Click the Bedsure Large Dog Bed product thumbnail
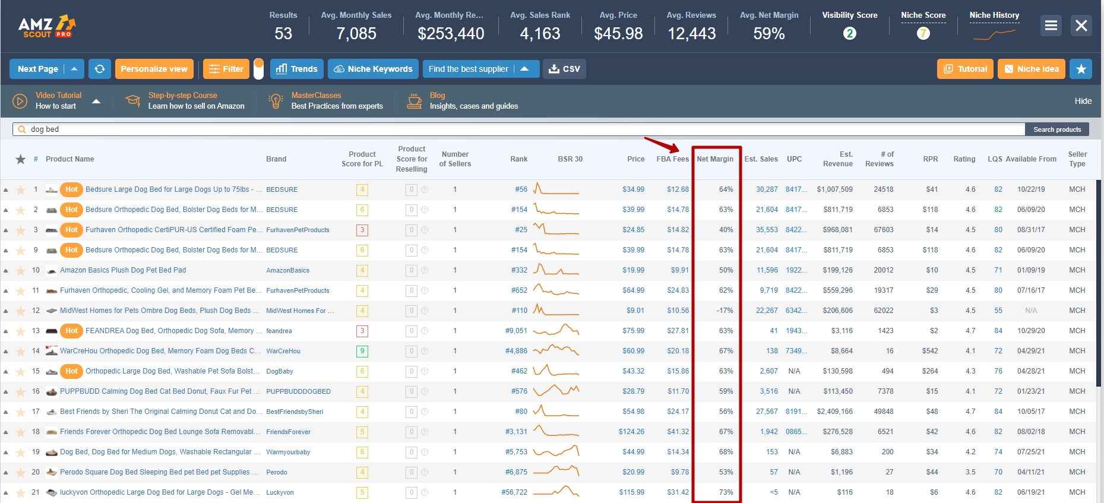 tap(52, 190)
